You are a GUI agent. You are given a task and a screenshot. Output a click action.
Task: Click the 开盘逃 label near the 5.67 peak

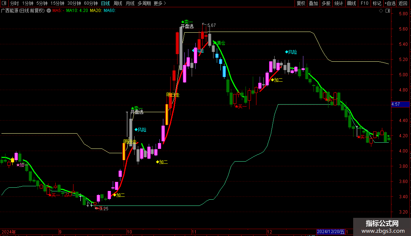(x=187, y=26)
